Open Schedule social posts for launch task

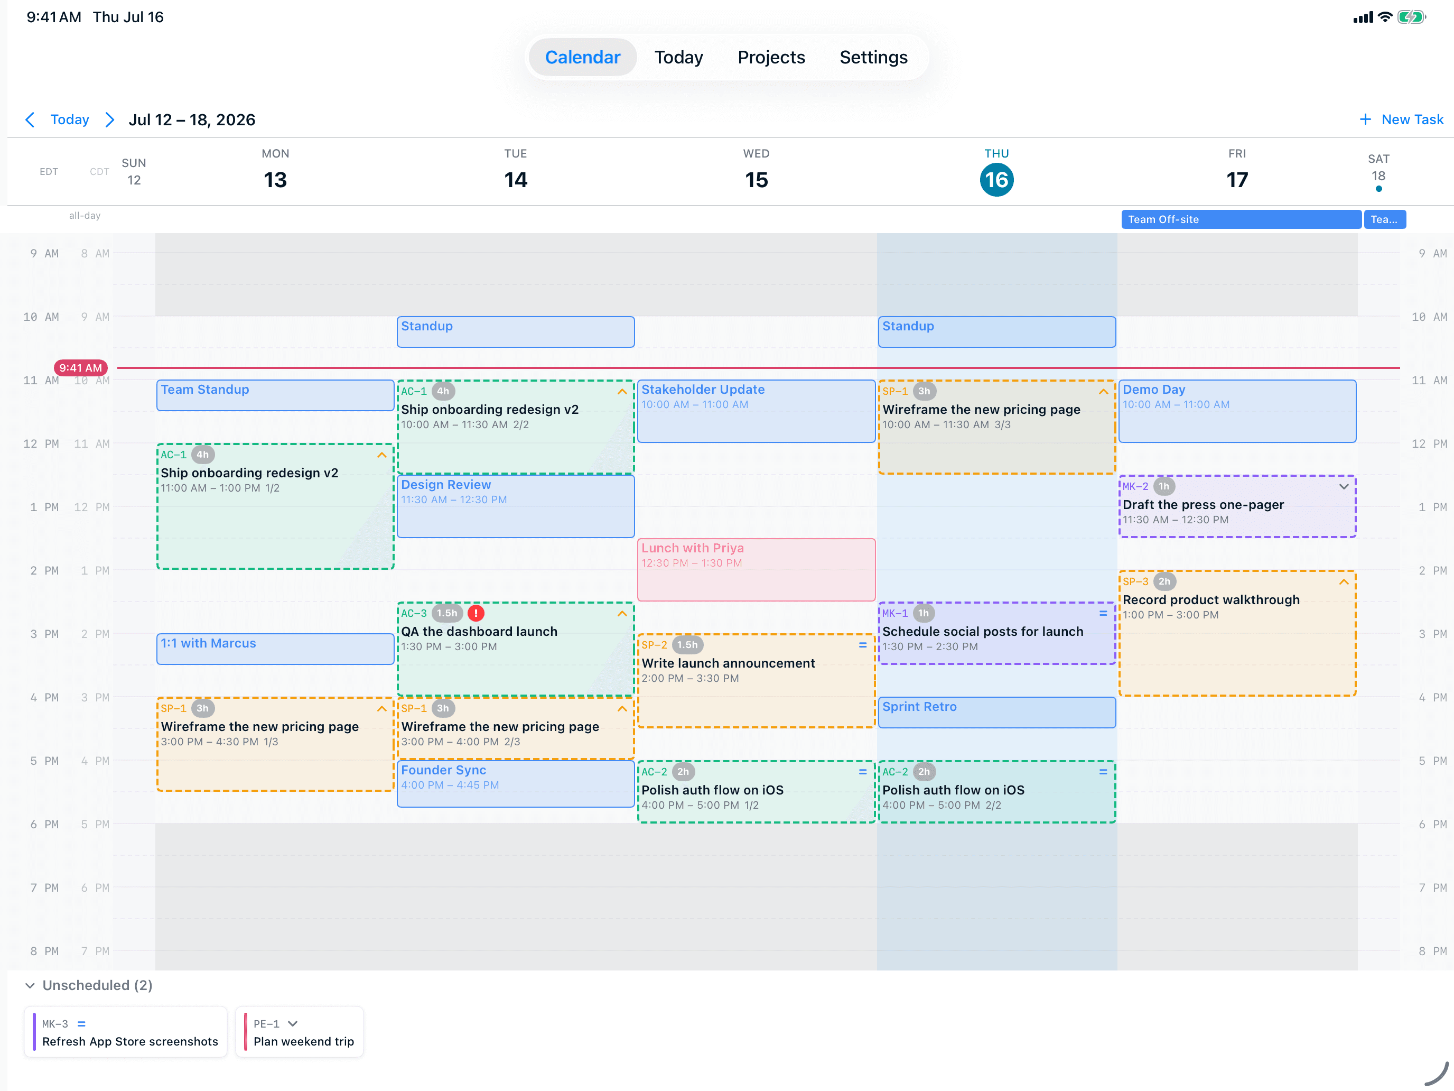pyautogui.click(x=996, y=633)
